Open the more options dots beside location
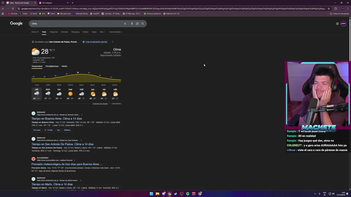The width and height of the screenshot is (351, 197). click(x=113, y=42)
